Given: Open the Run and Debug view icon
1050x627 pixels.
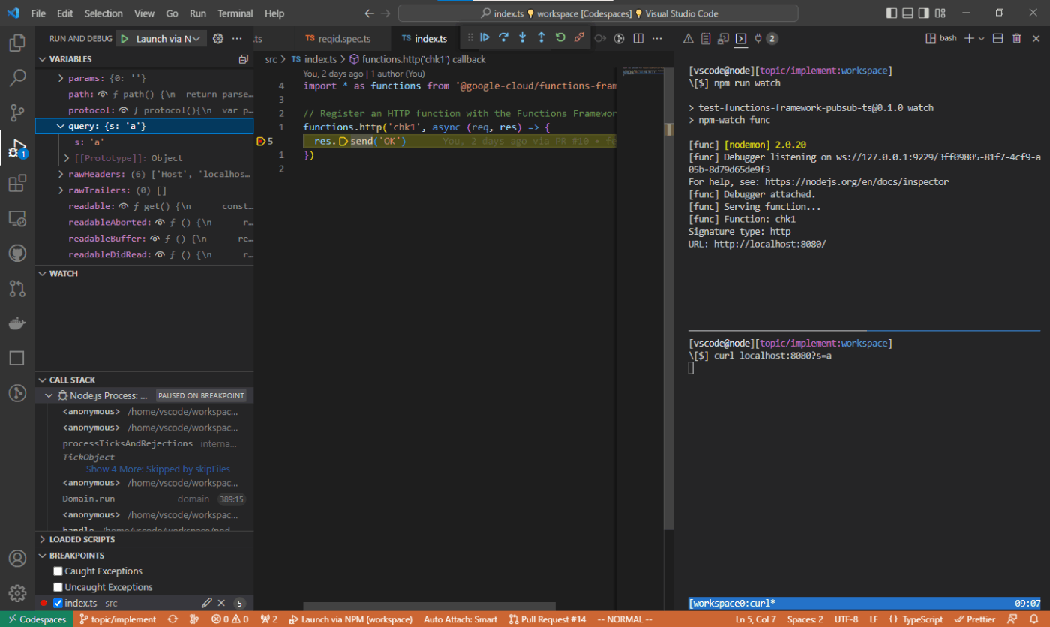Looking at the screenshot, I should point(16,148).
